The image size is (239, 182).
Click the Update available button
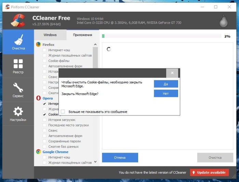pos(209,172)
